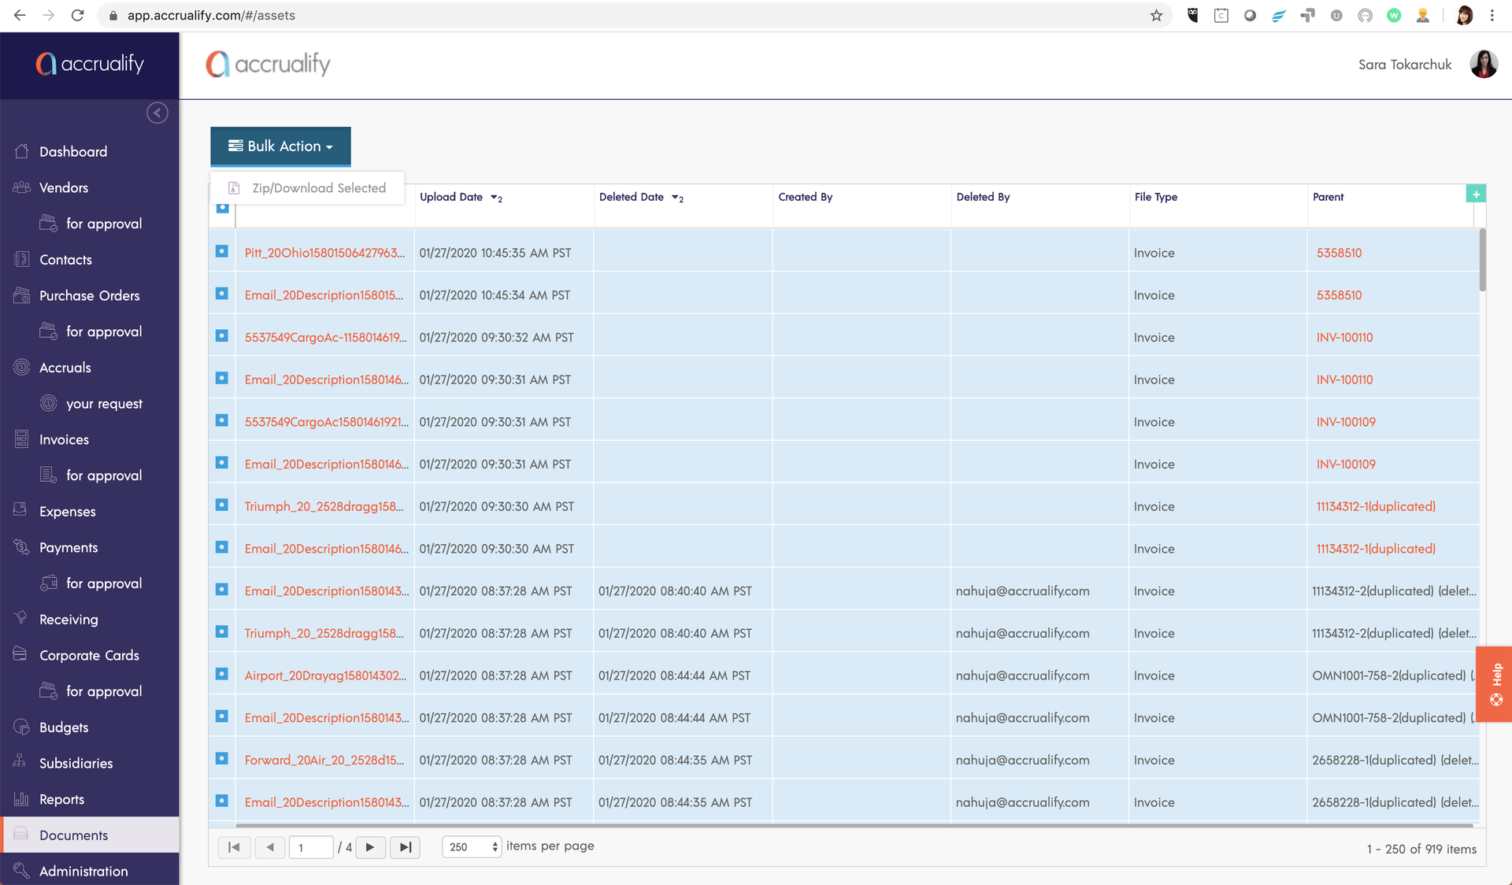Image resolution: width=1512 pixels, height=885 pixels.
Task: Click for approval icon under Corporate Cards
Action: [x=48, y=691]
